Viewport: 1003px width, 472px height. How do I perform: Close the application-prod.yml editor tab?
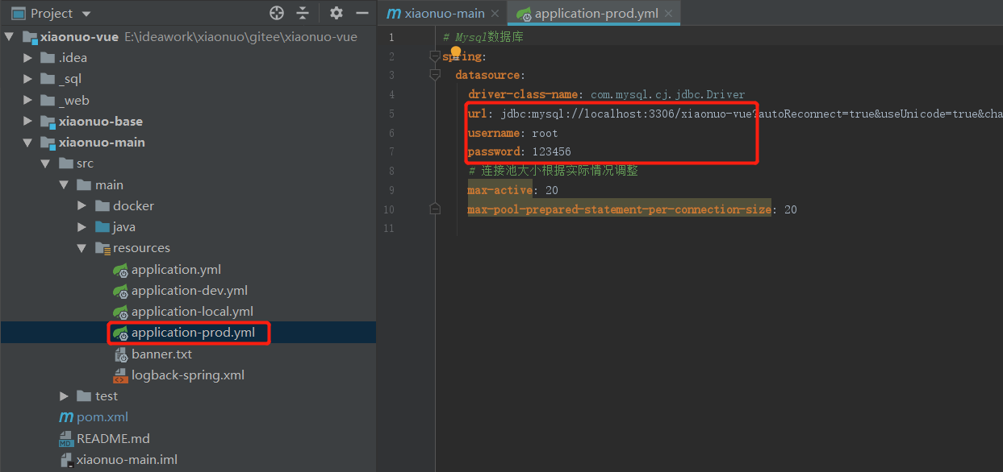click(669, 14)
